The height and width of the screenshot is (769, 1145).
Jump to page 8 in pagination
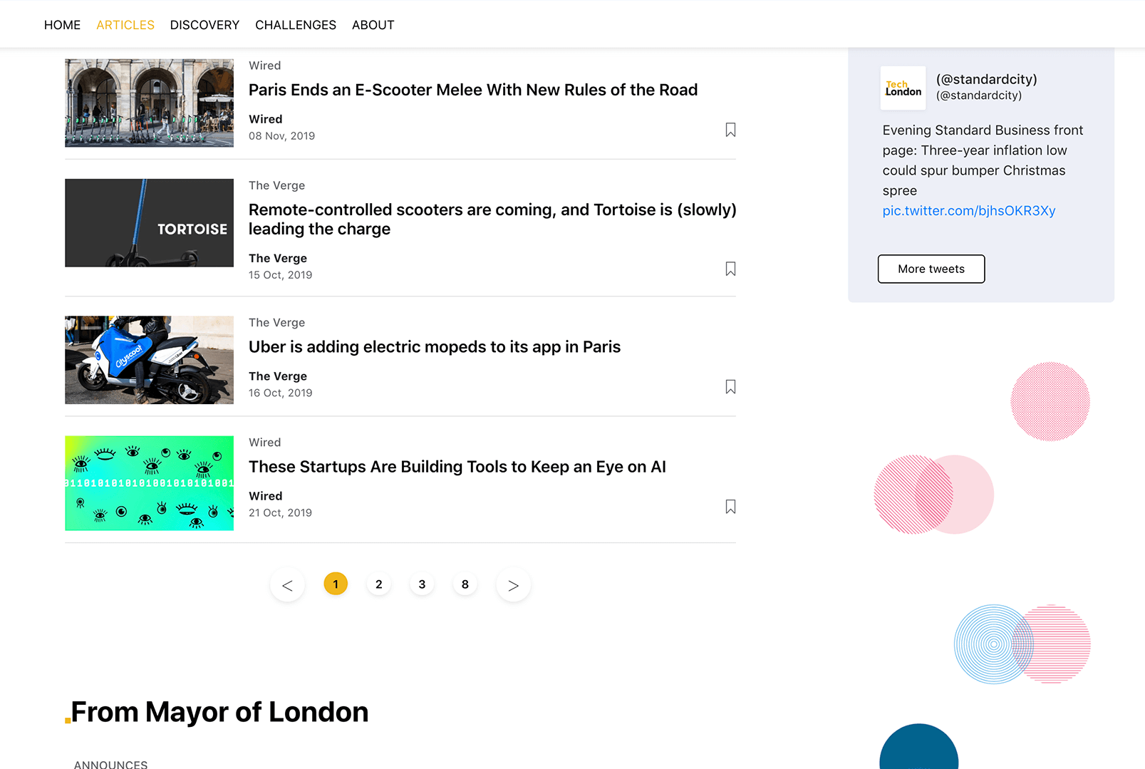[x=465, y=584]
